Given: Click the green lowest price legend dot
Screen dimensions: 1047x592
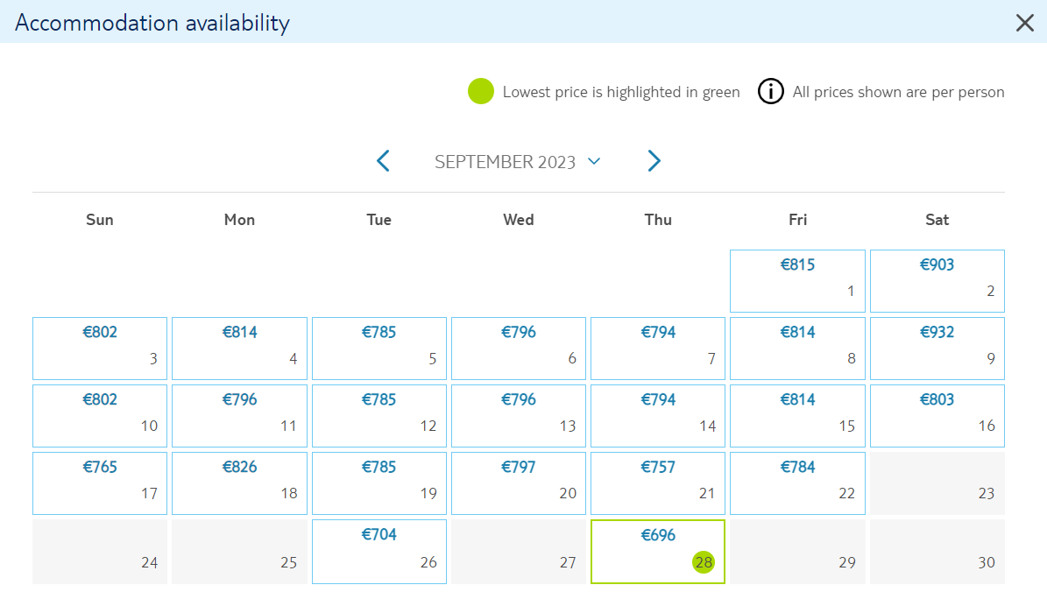Looking at the screenshot, I should point(481,91).
